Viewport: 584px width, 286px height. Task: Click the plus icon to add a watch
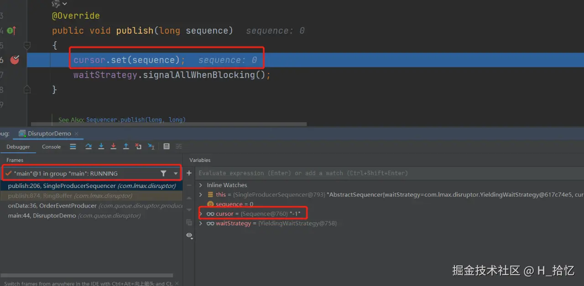[189, 173]
